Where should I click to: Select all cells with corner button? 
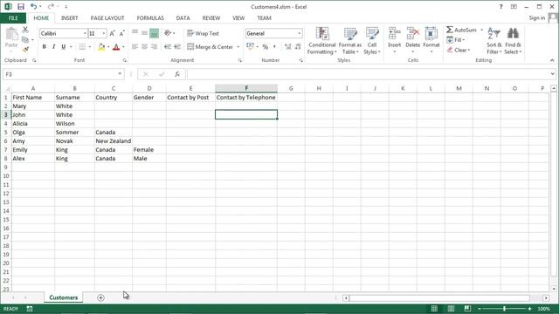(6, 88)
